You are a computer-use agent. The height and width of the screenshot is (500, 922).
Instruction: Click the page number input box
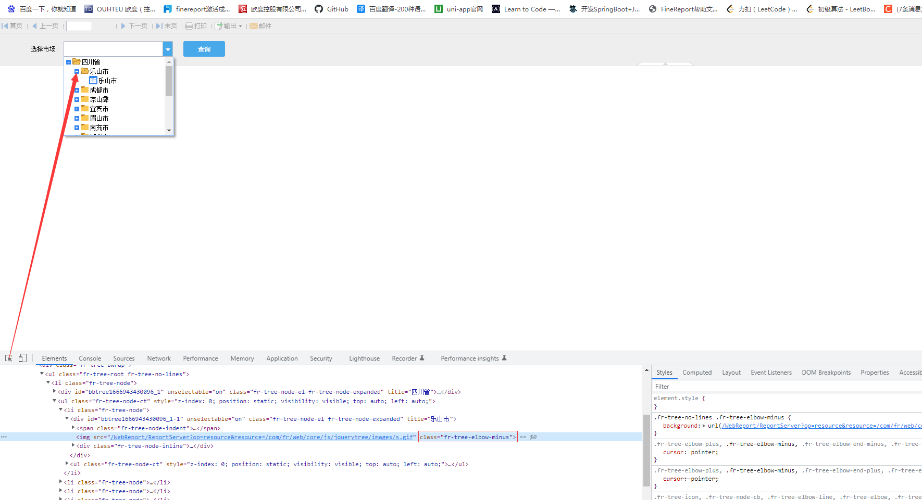pyautogui.click(x=79, y=26)
